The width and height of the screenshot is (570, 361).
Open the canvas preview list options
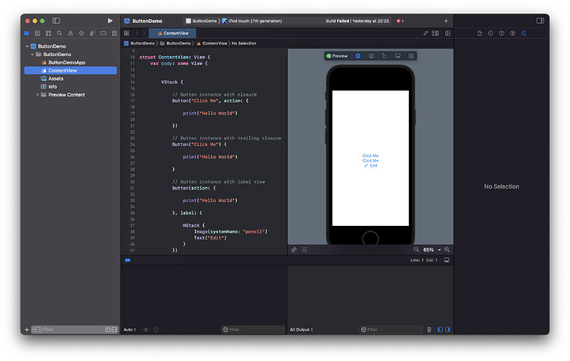pyautogui.click(x=305, y=250)
